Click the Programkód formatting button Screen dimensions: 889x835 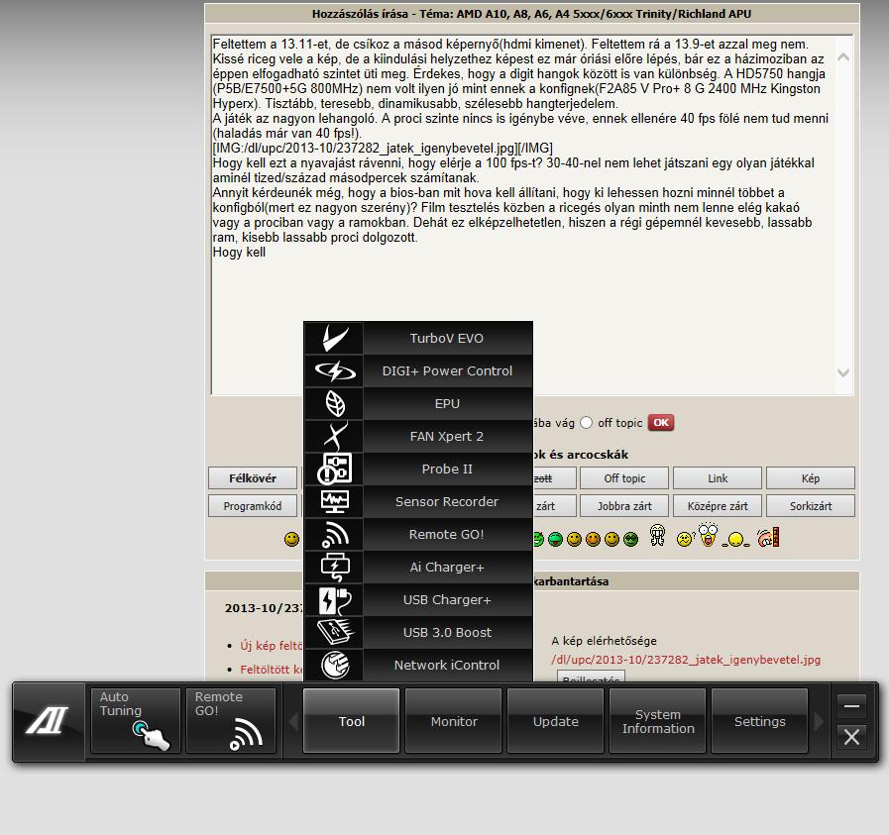(x=253, y=506)
